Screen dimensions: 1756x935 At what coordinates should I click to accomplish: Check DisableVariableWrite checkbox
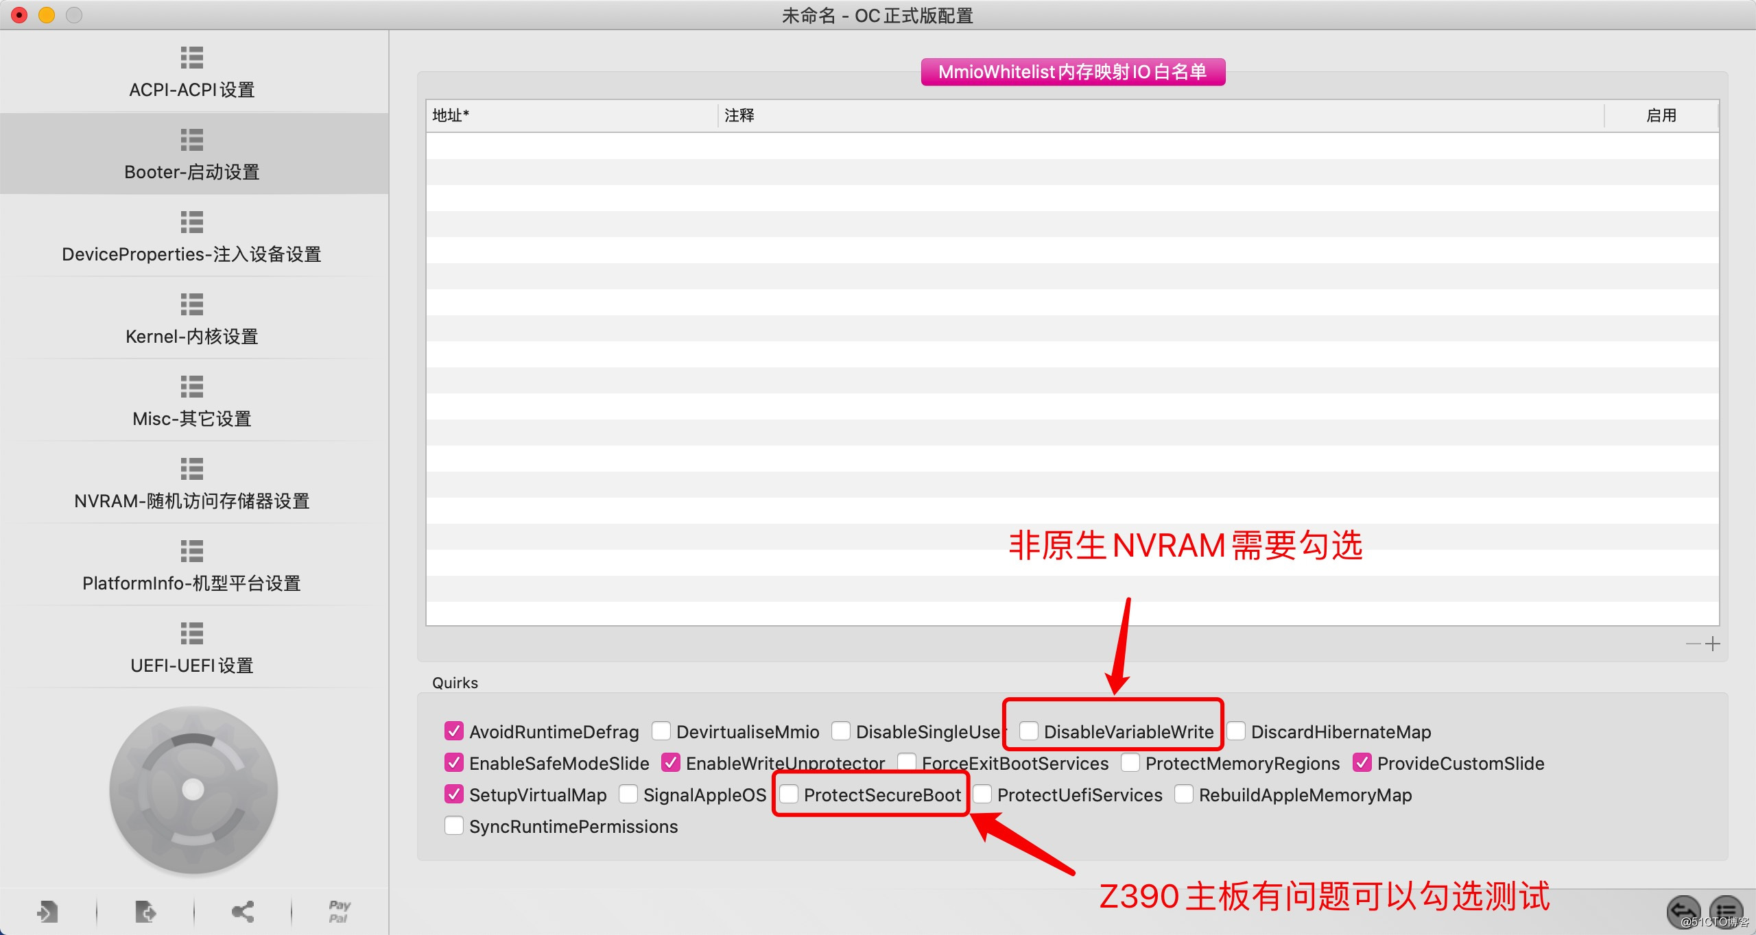[1029, 731]
